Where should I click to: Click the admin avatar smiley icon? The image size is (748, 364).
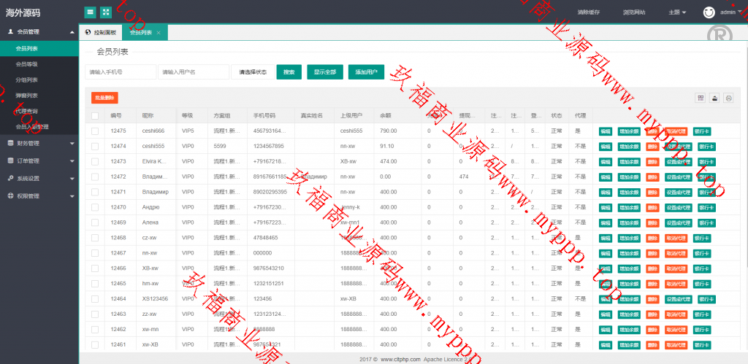pyautogui.click(x=709, y=12)
